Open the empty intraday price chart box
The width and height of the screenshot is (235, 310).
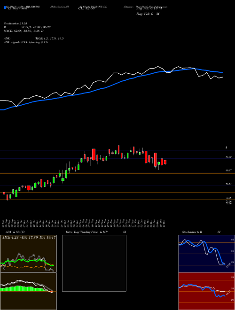pyautogui.click(x=94, y=263)
